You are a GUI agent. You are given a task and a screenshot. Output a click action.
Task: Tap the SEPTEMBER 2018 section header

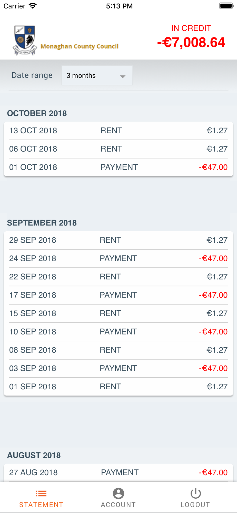pyautogui.click(x=42, y=223)
